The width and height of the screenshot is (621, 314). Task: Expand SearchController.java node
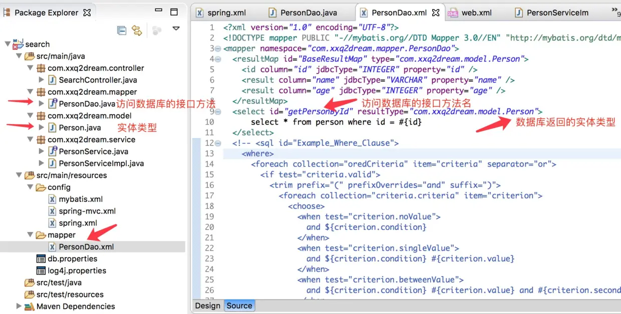(42, 80)
